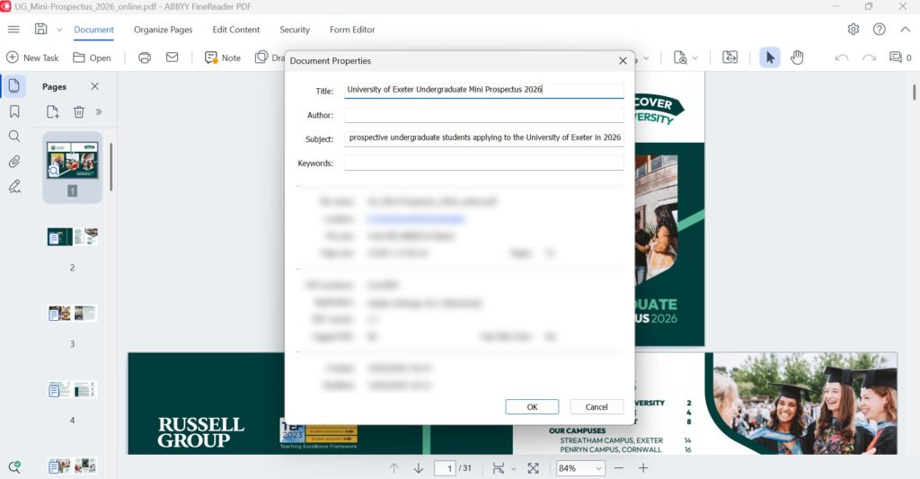The width and height of the screenshot is (920, 479).
Task: Click in the Author field
Action: 483,114
